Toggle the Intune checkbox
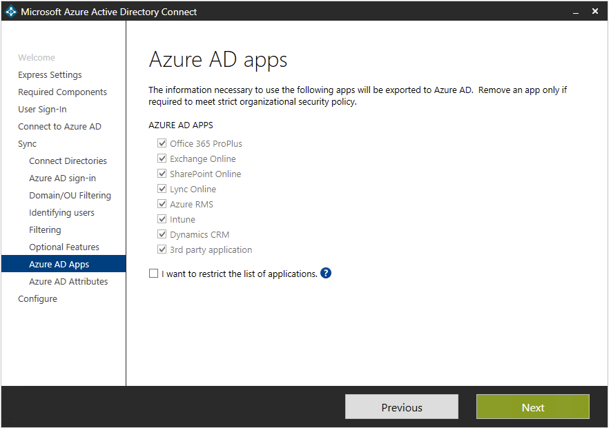611x430 pixels. click(x=162, y=219)
